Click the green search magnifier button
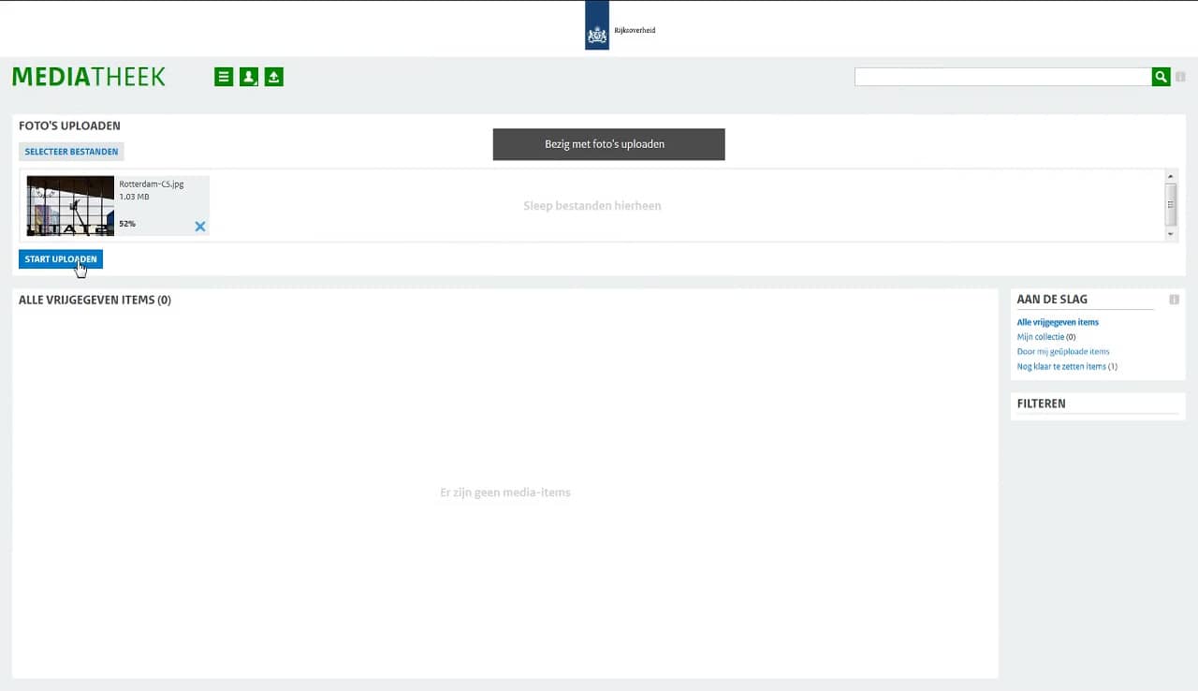 1161,77
